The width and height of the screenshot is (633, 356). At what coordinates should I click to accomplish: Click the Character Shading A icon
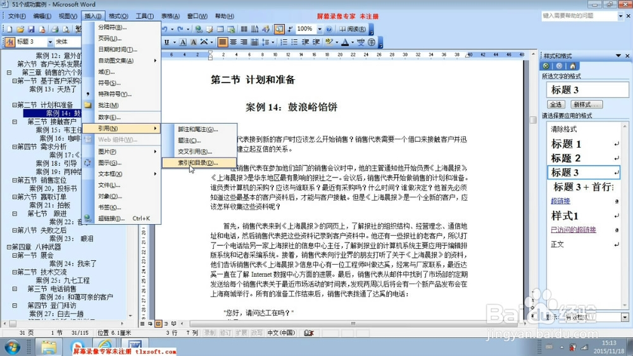(x=193, y=42)
